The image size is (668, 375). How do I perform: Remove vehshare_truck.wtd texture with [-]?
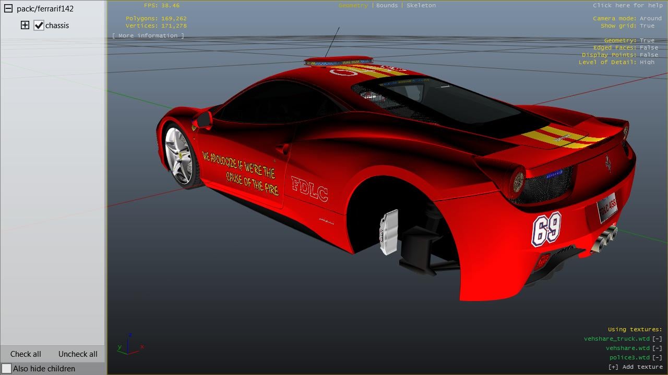click(658, 339)
